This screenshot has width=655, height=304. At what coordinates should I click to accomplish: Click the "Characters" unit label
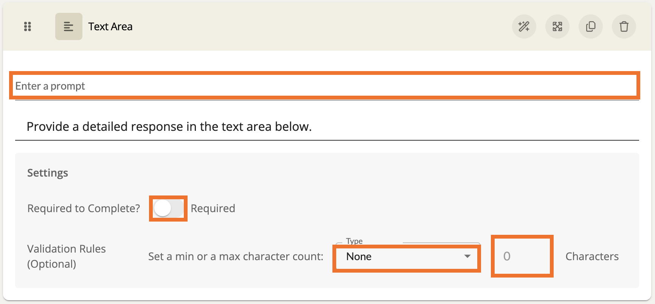pos(592,256)
